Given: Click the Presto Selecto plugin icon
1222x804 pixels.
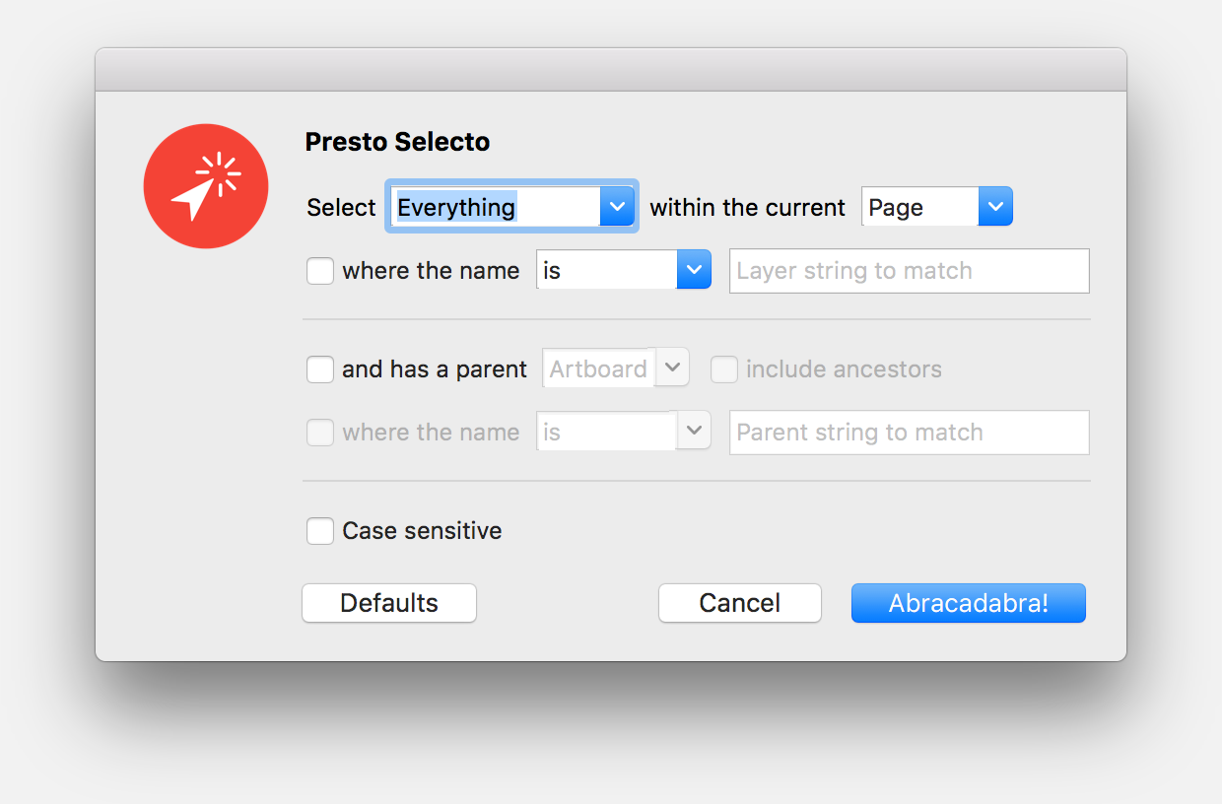Looking at the screenshot, I should 206,185.
